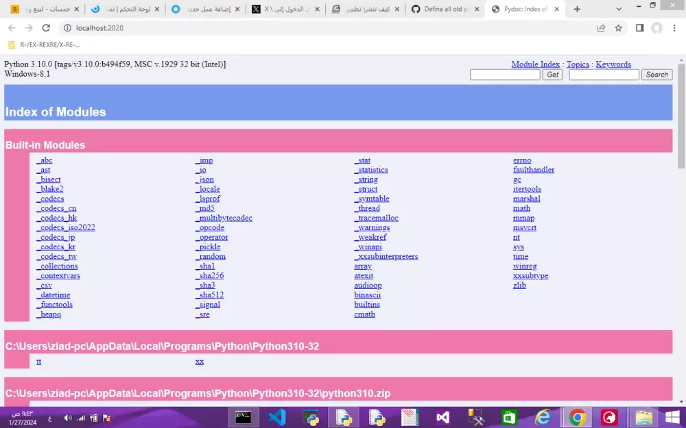Image resolution: width=686 pixels, height=428 pixels.
Task: Launch Internet Explorer from the taskbar
Action: pyautogui.click(x=543, y=418)
